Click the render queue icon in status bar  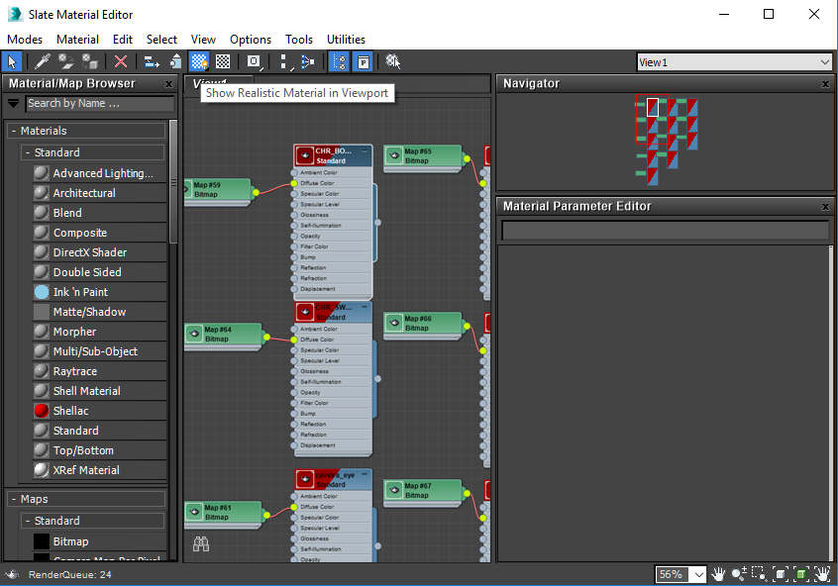pyautogui.click(x=12, y=575)
